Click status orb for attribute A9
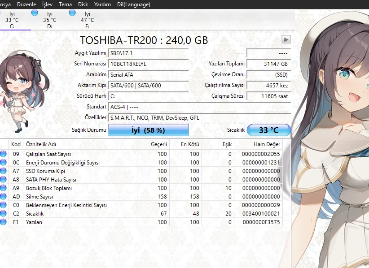Image resolution: width=369 pixels, height=268 pixels. (x=3, y=188)
